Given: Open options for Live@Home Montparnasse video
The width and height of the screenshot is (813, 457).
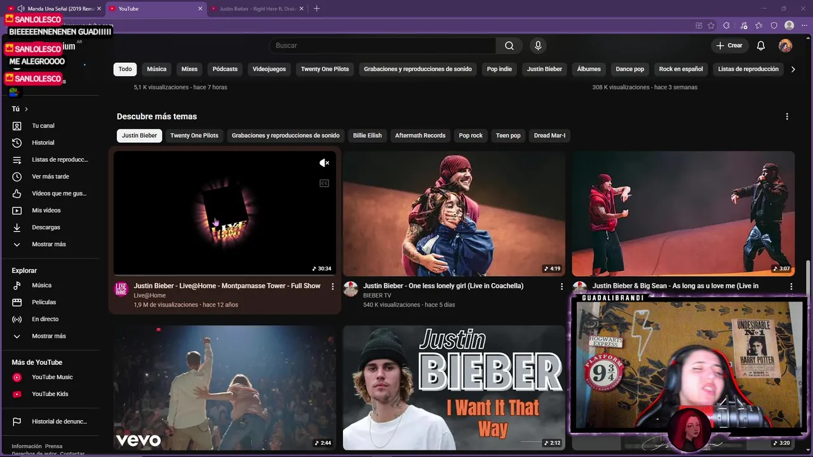Looking at the screenshot, I should (332, 287).
